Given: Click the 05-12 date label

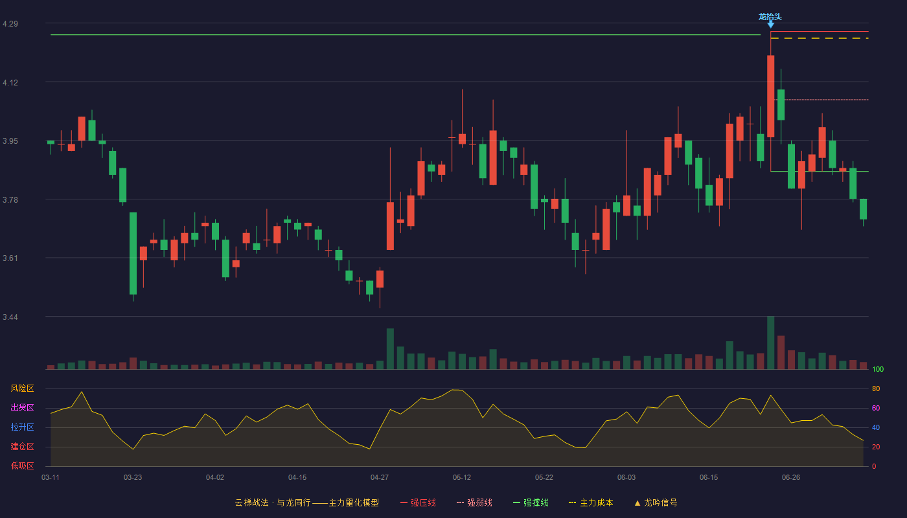Looking at the screenshot, I should pos(462,477).
